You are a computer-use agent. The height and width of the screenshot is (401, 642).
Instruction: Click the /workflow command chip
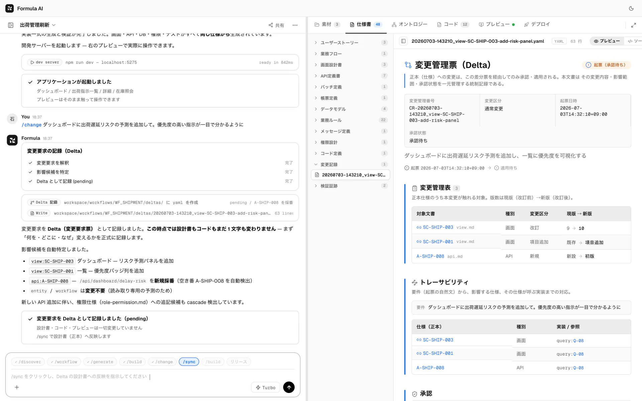pos(64,362)
